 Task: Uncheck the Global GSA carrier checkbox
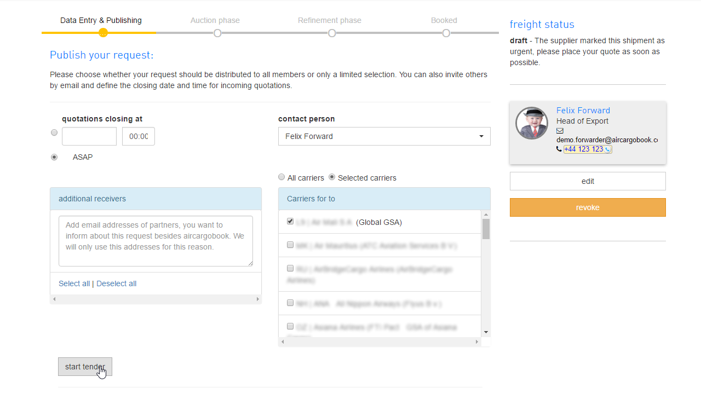coord(290,222)
